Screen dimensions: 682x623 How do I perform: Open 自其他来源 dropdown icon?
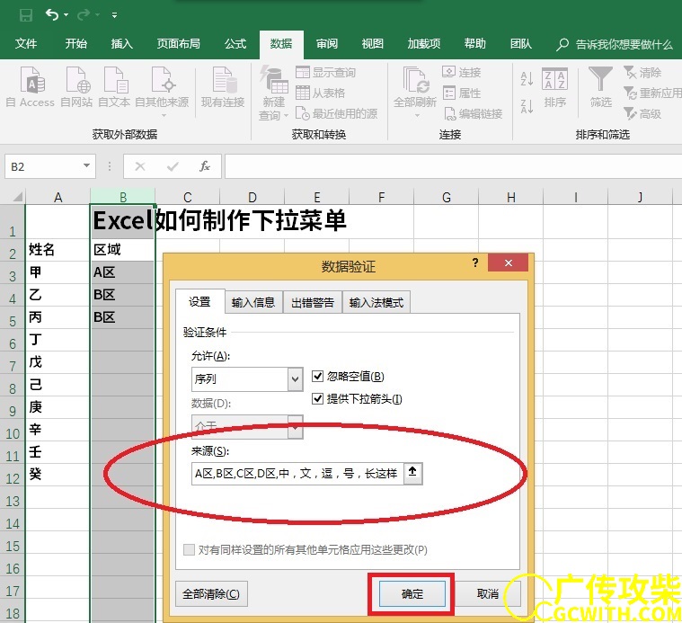(162, 92)
